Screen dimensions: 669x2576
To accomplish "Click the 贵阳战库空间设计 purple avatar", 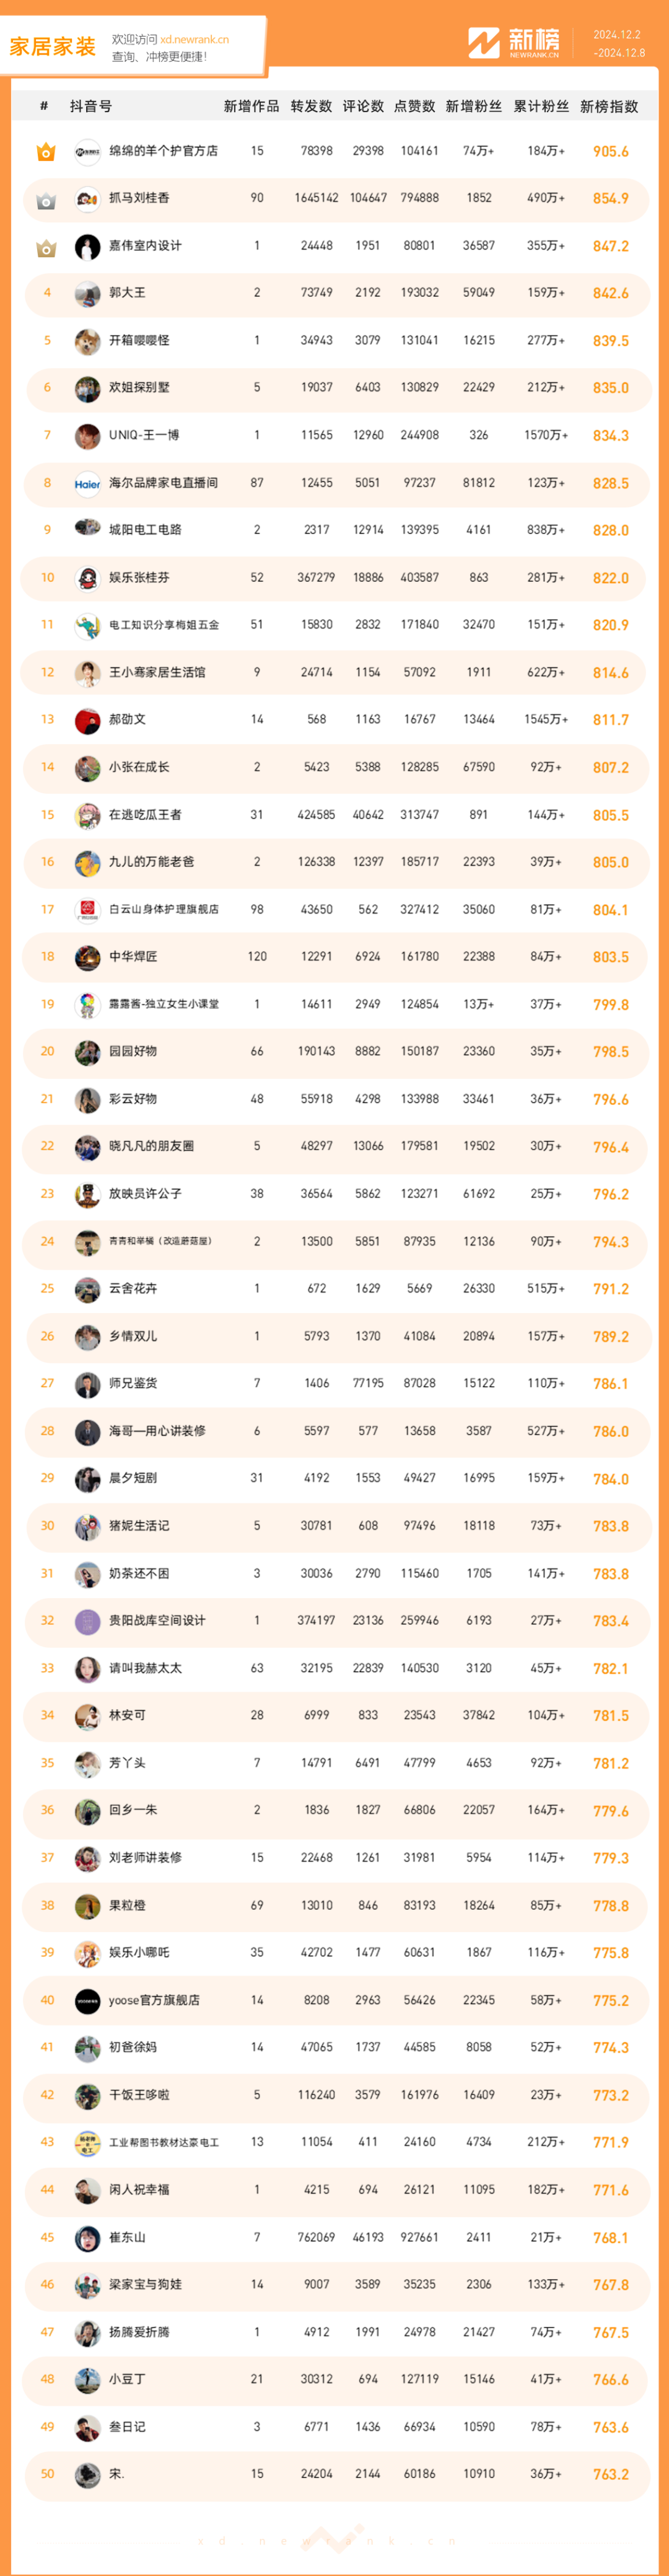I will (x=87, y=1621).
